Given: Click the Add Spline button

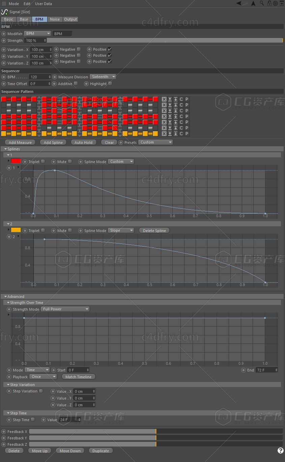Looking at the screenshot, I should click(53, 143).
